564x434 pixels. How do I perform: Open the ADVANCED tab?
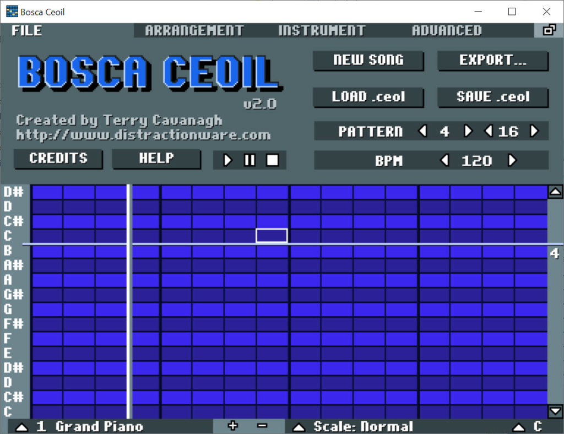(x=447, y=30)
